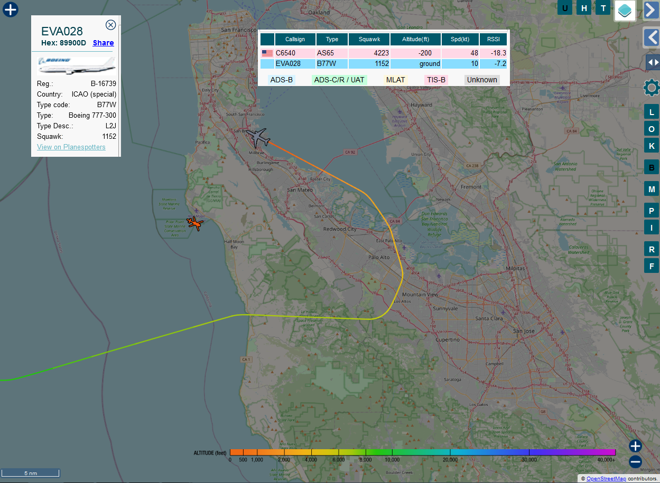Screen dimensions: 660x483
Task: Click the Boeing aircraft thumbnail photo
Action: pyautogui.click(x=77, y=65)
